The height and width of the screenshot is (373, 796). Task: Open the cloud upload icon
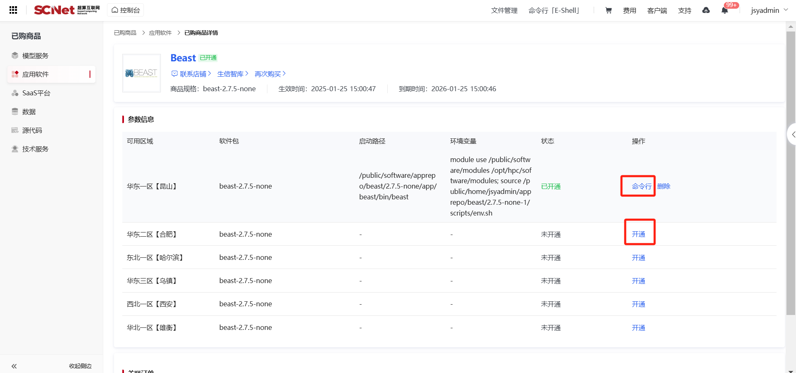(706, 10)
